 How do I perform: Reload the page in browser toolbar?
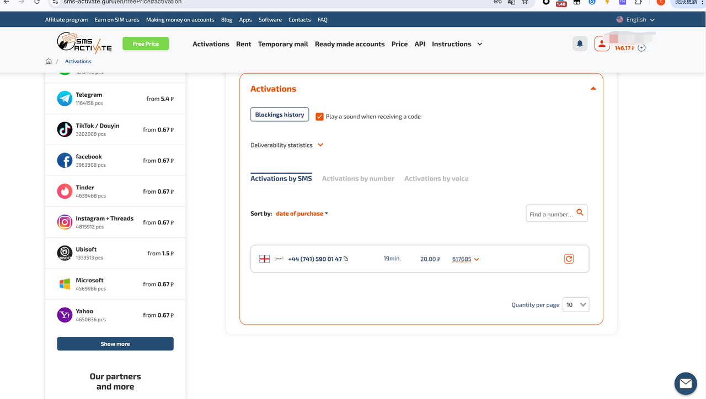[37, 2]
